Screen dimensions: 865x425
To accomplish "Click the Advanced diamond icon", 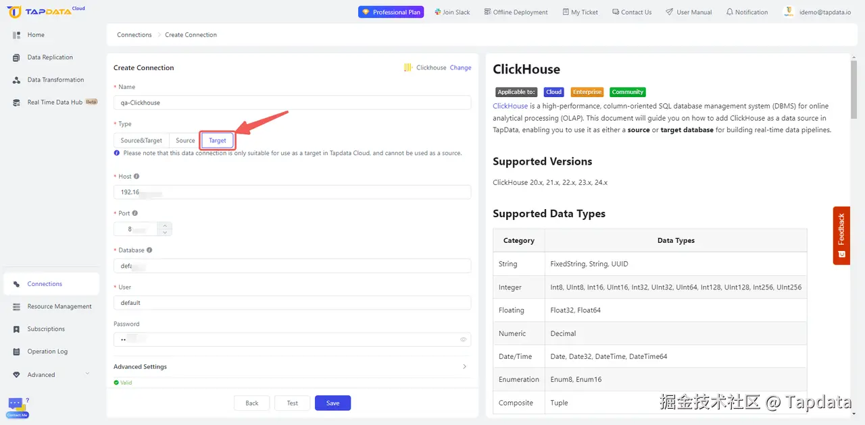I will click(x=16, y=374).
